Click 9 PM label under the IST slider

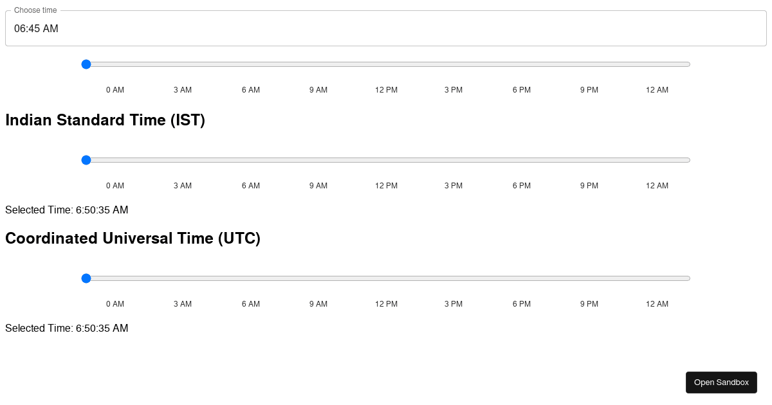(x=589, y=186)
